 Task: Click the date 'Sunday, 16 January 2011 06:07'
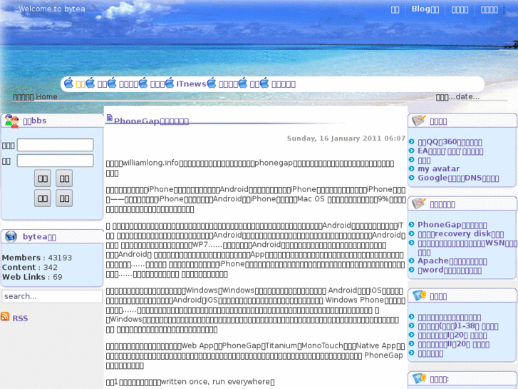346,138
